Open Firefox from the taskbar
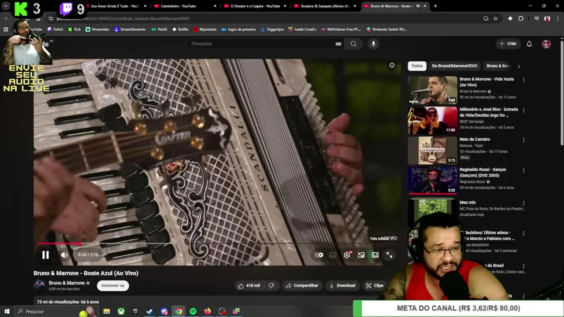 pos(208,311)
